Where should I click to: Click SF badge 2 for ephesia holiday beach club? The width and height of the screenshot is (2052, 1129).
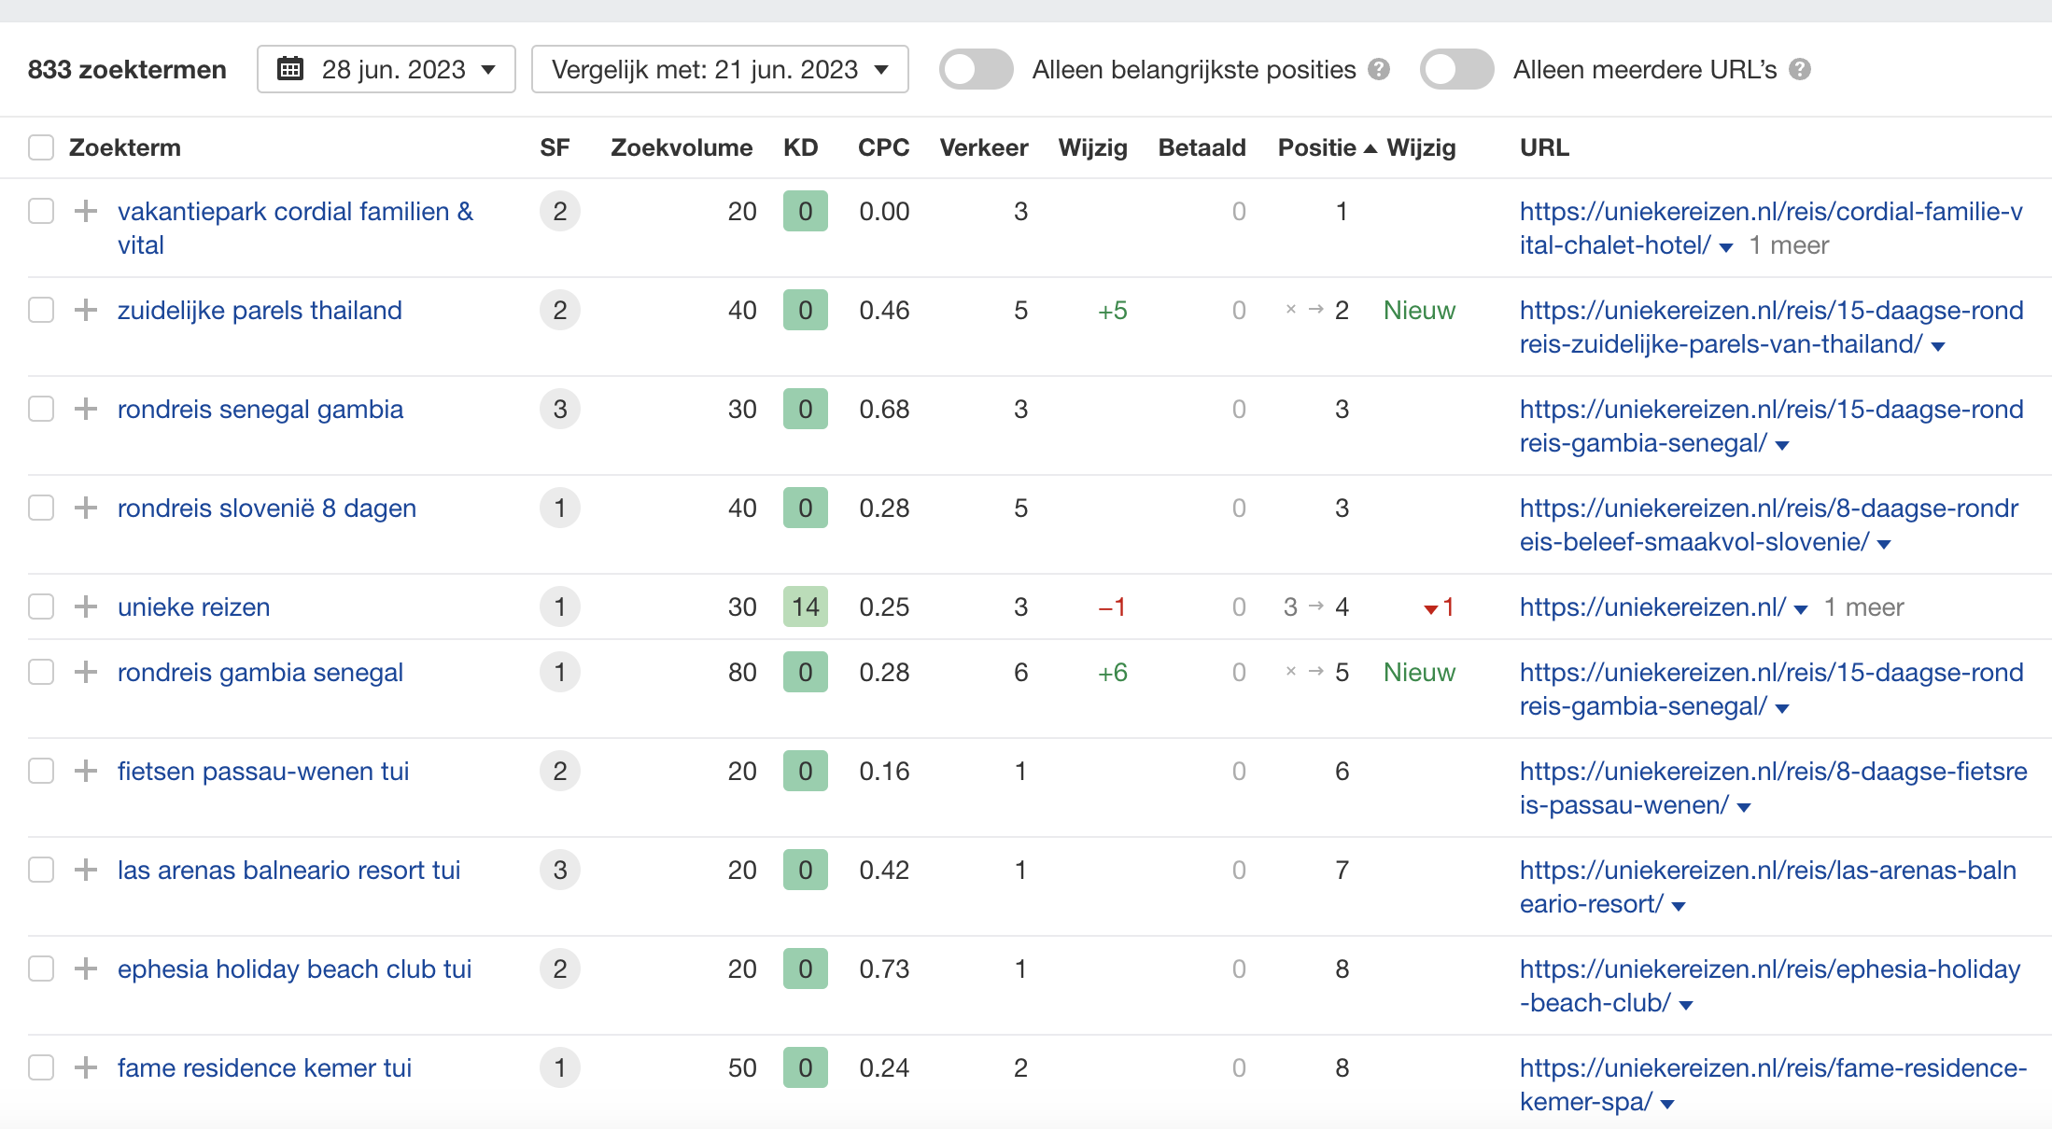tap(560, 969)
